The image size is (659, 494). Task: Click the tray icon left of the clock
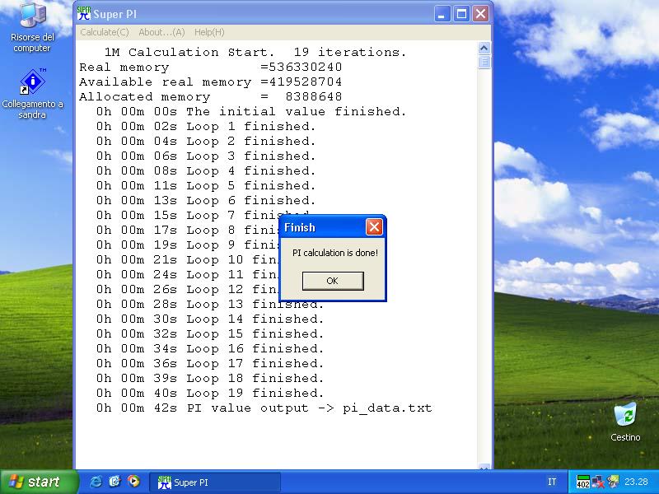point(613,482)
